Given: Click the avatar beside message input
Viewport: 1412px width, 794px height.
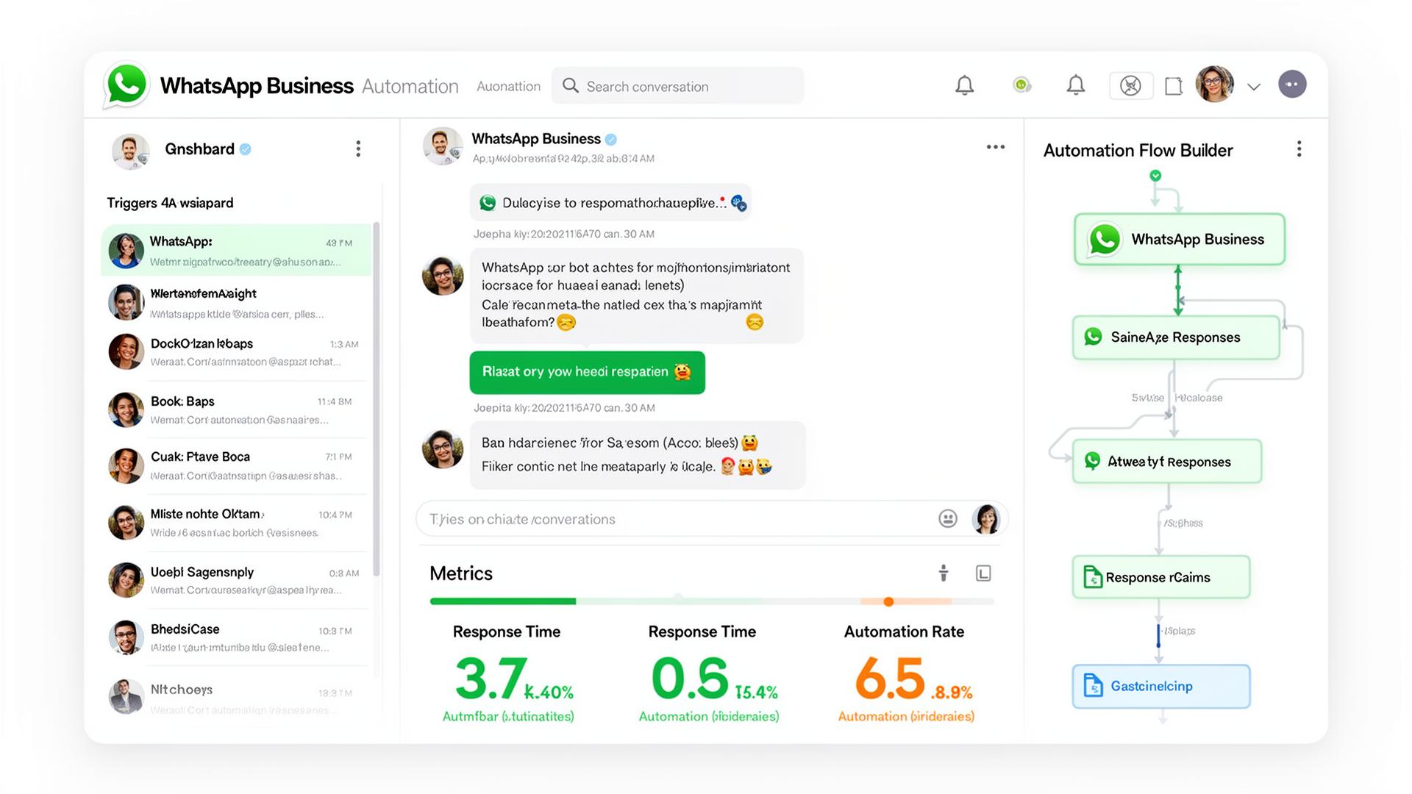Looking at the screenshot, I should coord(986,519).
